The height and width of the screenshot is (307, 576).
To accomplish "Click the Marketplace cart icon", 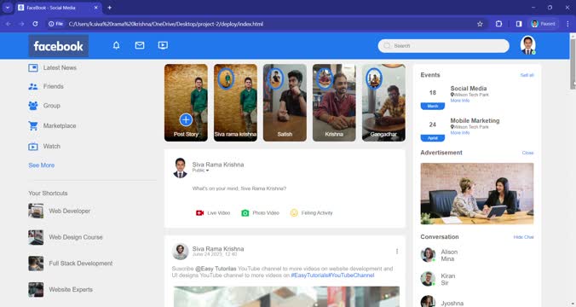I will [33, 125].
